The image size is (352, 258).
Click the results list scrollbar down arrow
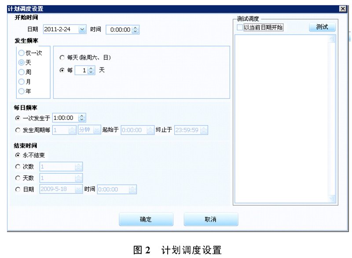click(x=332, y=198)
